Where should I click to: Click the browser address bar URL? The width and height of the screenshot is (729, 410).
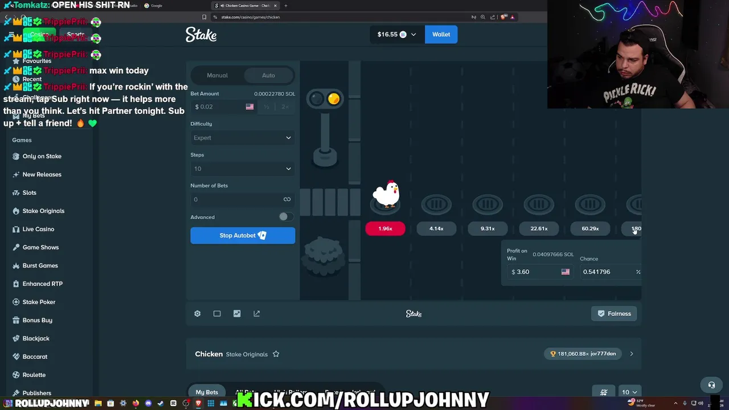251,17
